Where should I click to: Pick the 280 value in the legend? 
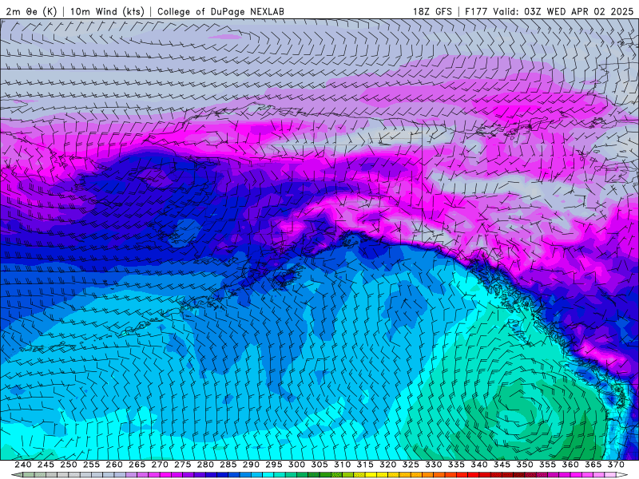click(205, 465)
